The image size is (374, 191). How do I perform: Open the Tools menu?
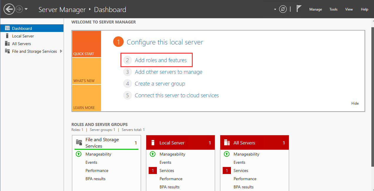point(333,9)
